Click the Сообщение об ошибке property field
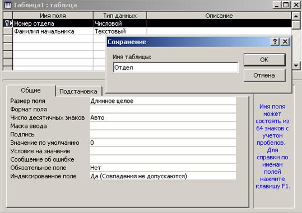Viewport: 302px width, 213px height. (x=163, y=159)
